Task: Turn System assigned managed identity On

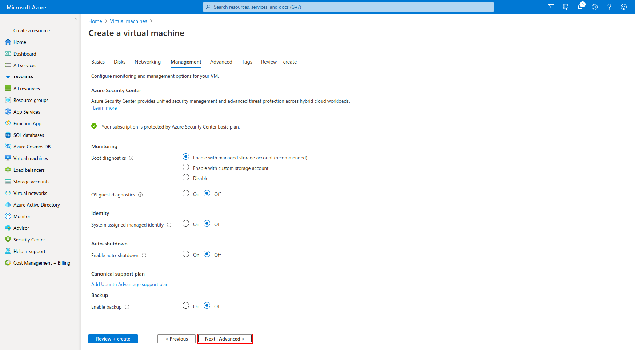Action: pos(186,223)
